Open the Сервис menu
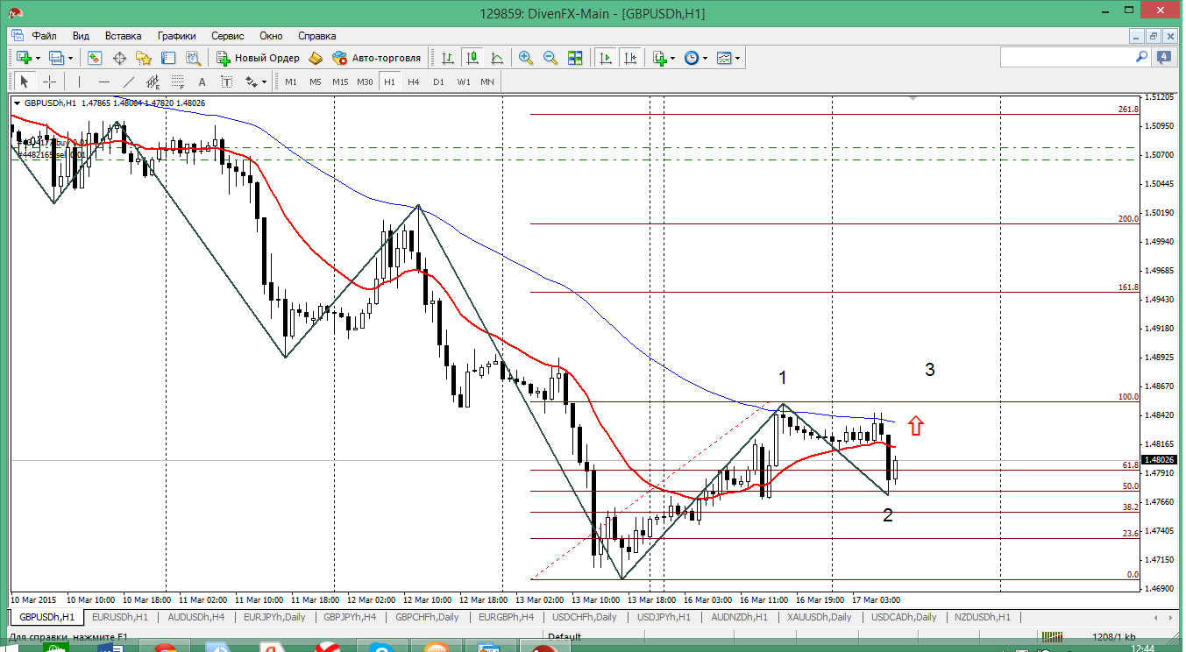The width and height of the screenshot is (1186, 652). pyautogui.click(x=228, y=36)
